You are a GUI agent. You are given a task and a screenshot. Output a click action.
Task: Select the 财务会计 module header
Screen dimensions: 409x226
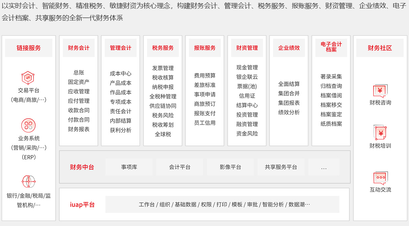(79, 48)
